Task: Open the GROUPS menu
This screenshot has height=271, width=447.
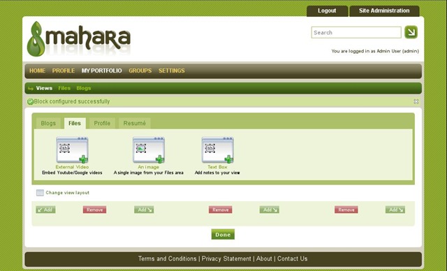Action: point(140,71)
